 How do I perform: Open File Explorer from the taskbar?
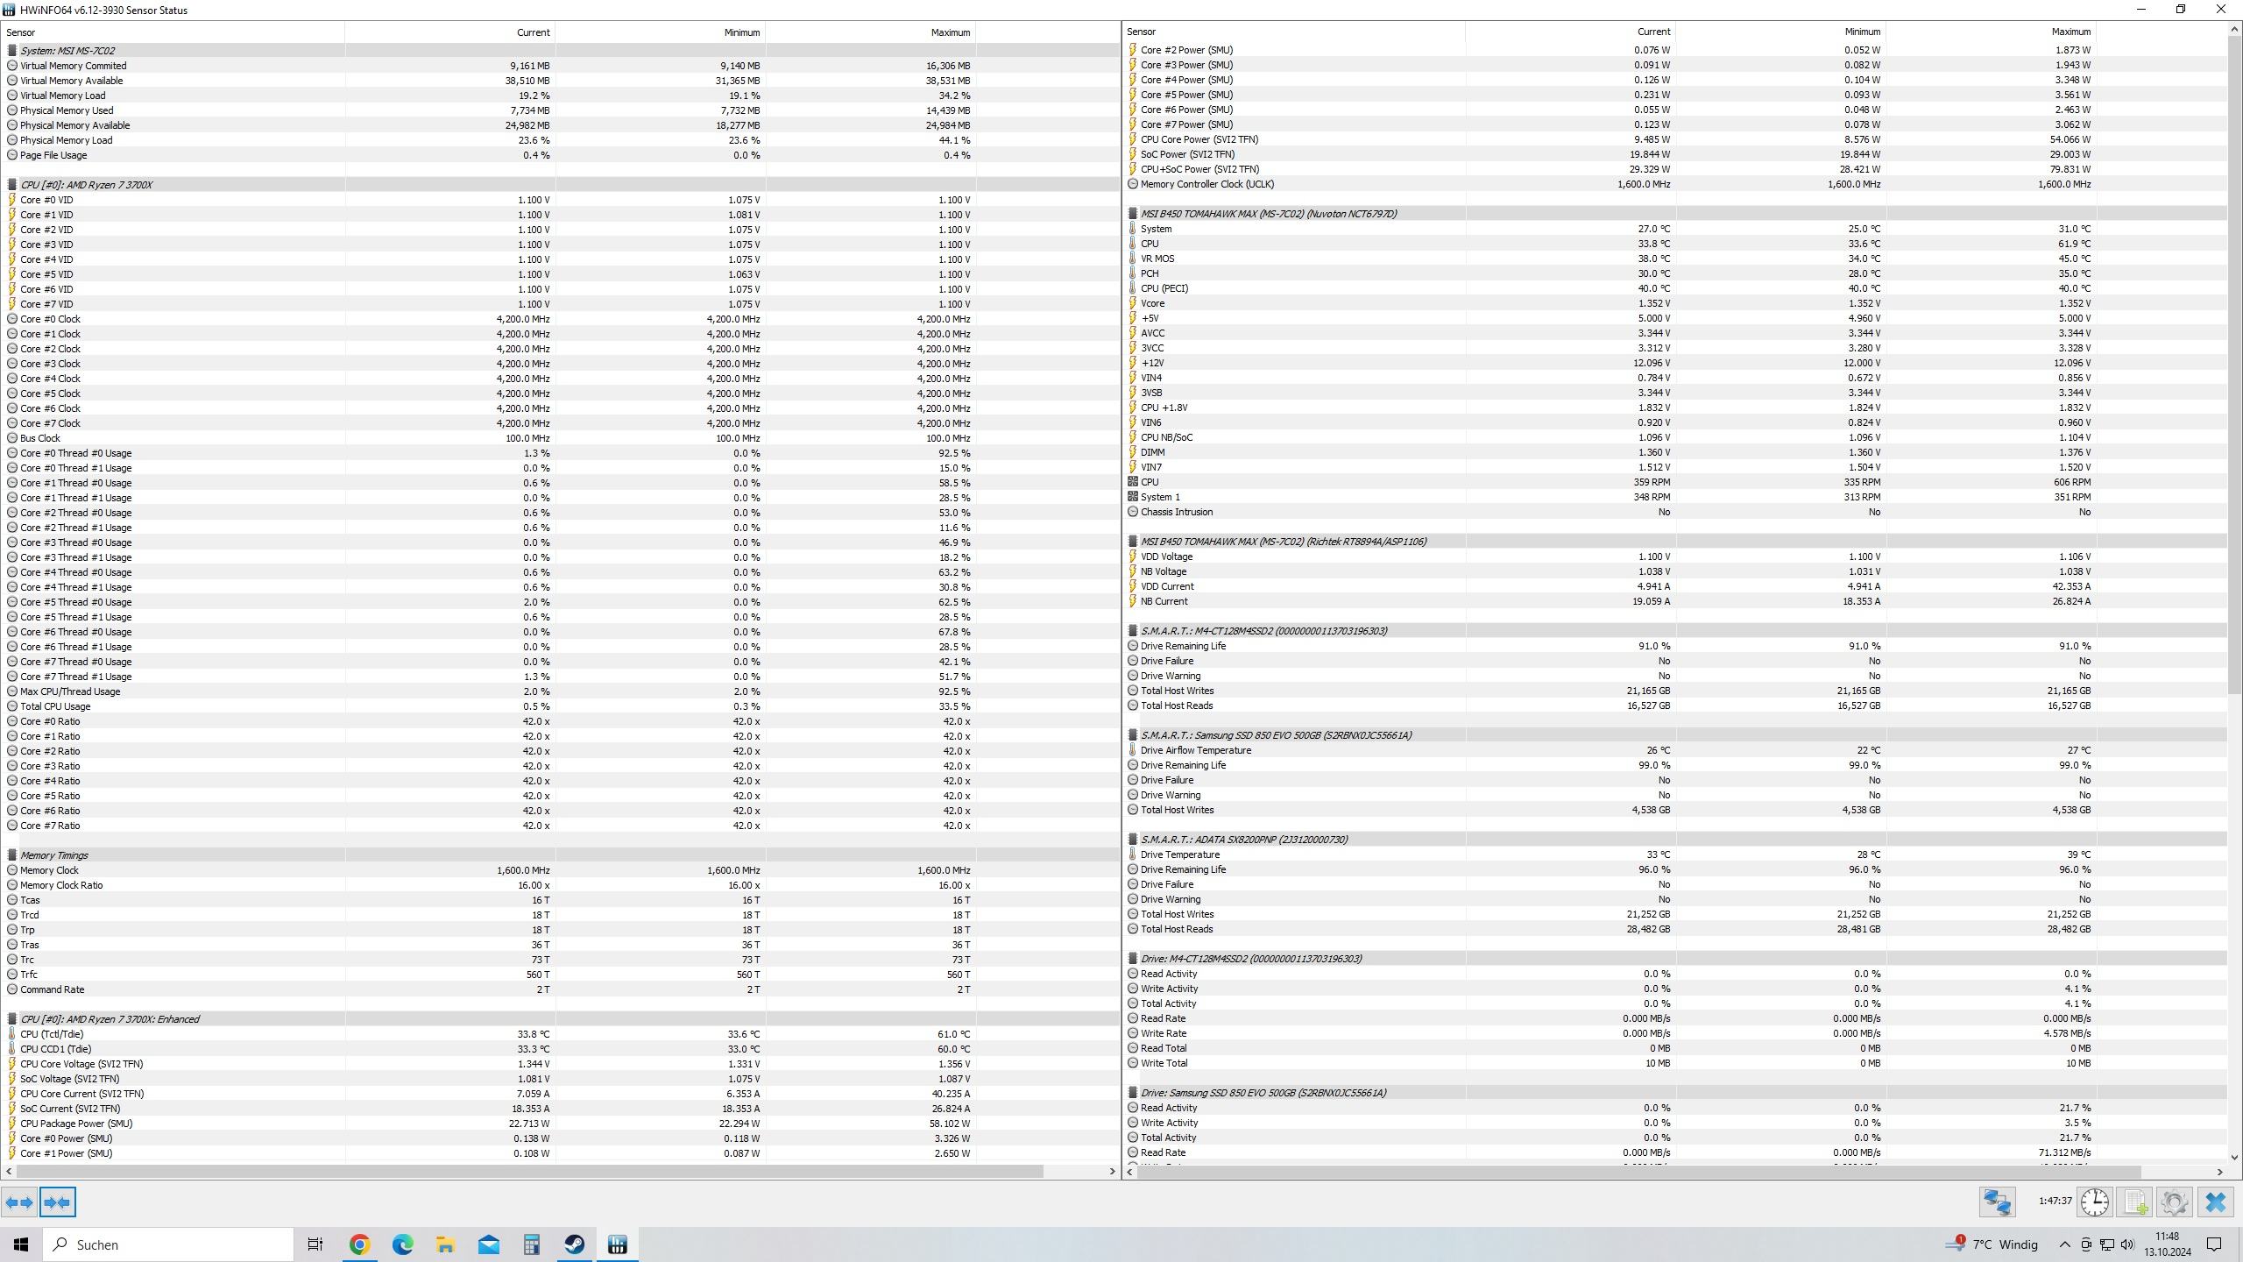tap(445, 1244)
